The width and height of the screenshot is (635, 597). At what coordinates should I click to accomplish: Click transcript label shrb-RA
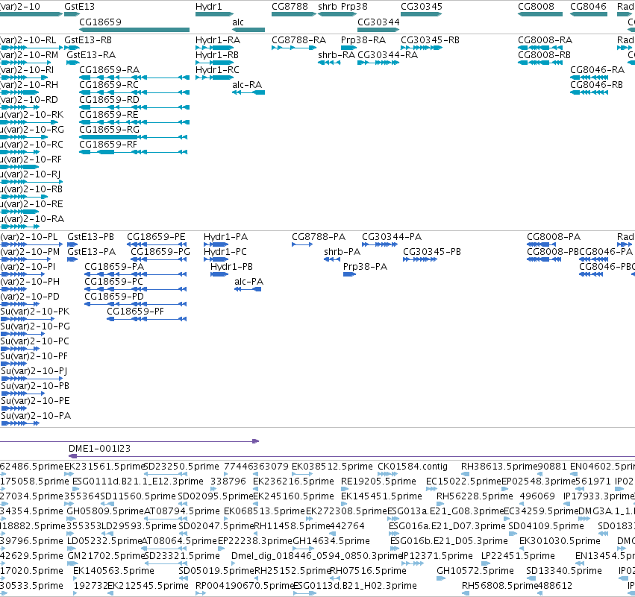pyautogui.click(x=337, y=54)
